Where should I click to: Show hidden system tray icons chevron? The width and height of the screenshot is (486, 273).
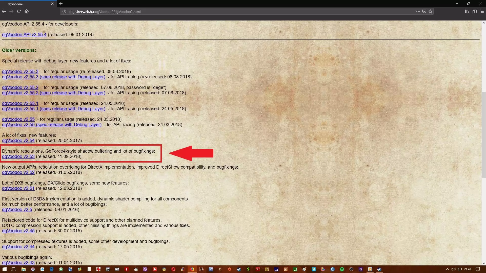447,269
